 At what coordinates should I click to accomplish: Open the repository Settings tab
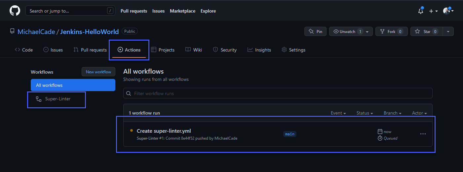pyautogui.click(x=293, y=50)
